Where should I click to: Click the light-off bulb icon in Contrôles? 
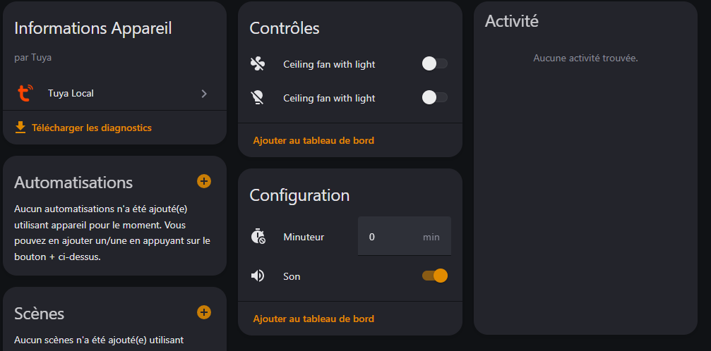coord(258,98)
